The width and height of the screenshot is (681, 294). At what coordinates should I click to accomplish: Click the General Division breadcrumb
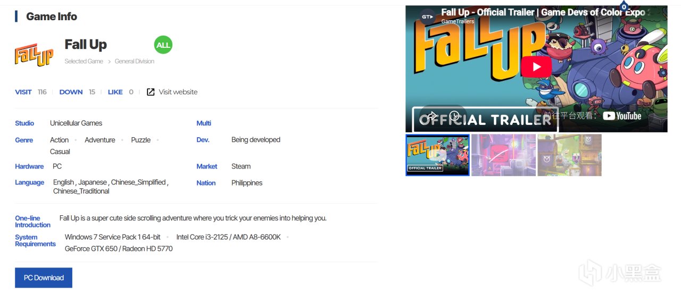click(135, 61)
